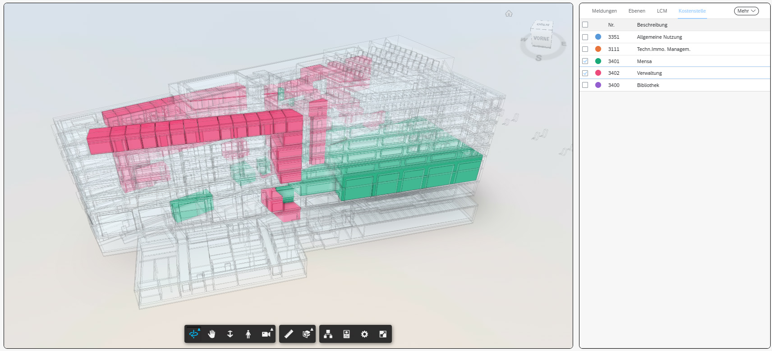
Task: Open viewer Settings gear
Action: pyautogui.click(x=364, y=334)
